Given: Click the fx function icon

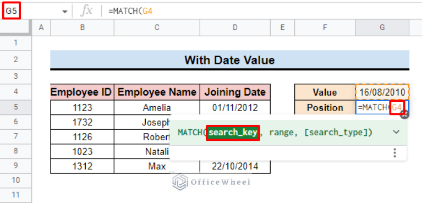Looking at the screenshot, I should (87, 11).
